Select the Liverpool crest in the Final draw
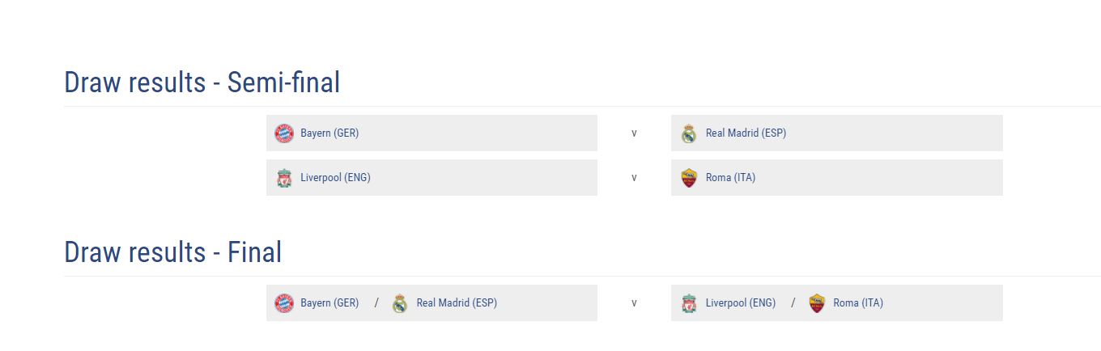 (689, 303)
